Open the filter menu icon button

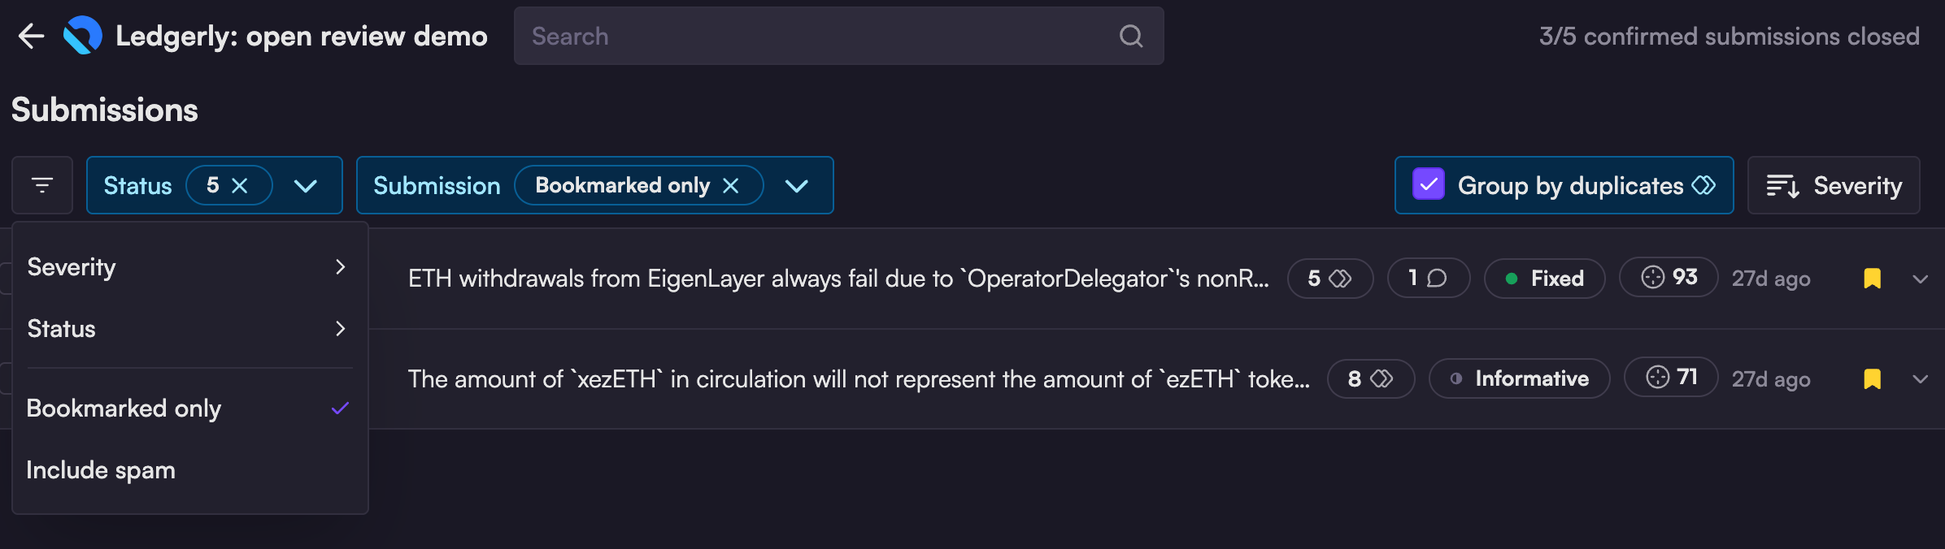tap(42, 185)
